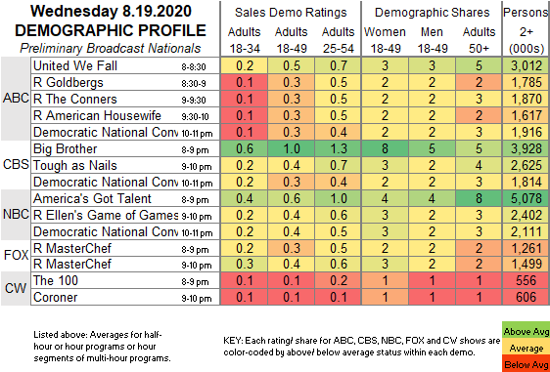Select the Demographic Shares group header
This screenshot has height=372, width=550.
[432, 13]
